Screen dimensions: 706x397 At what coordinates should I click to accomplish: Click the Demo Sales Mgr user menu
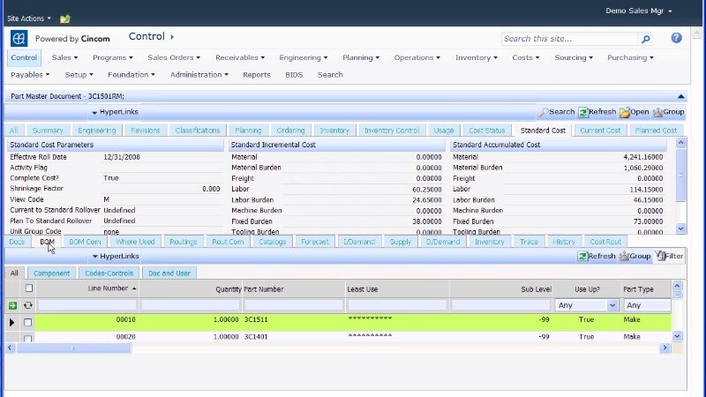click(639, 11)
